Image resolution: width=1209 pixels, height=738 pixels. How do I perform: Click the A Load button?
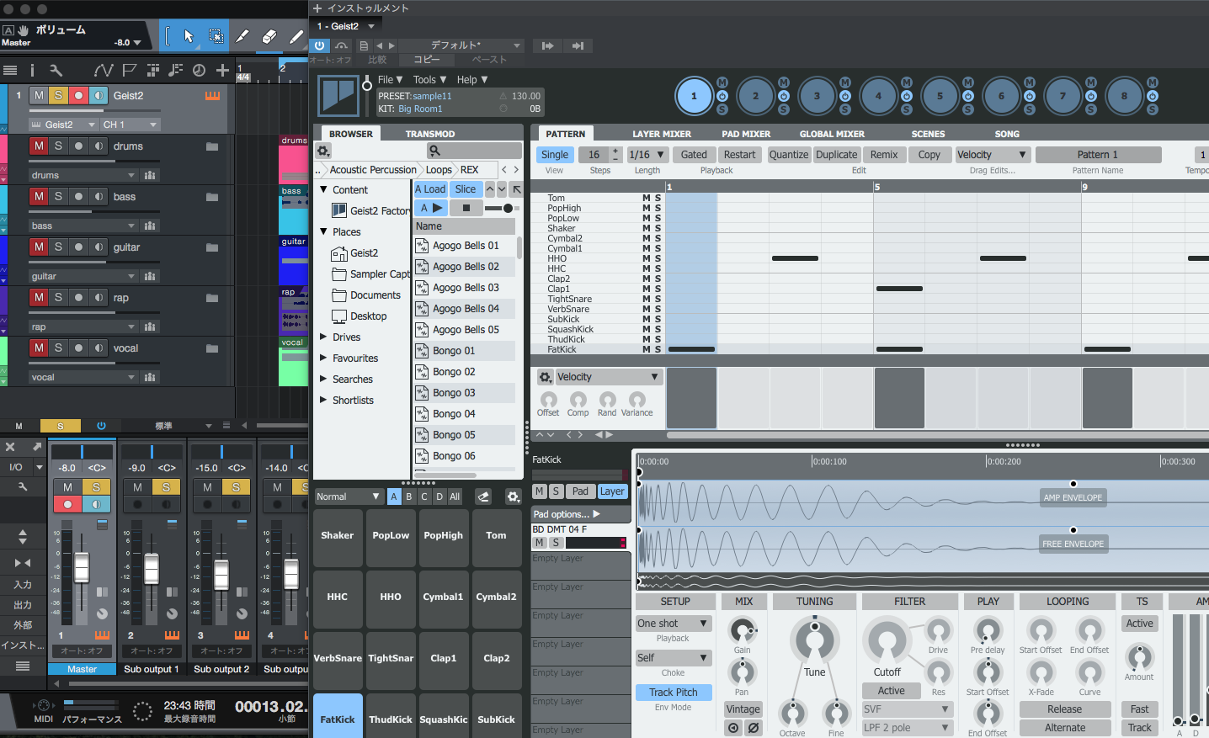(430, 189)
